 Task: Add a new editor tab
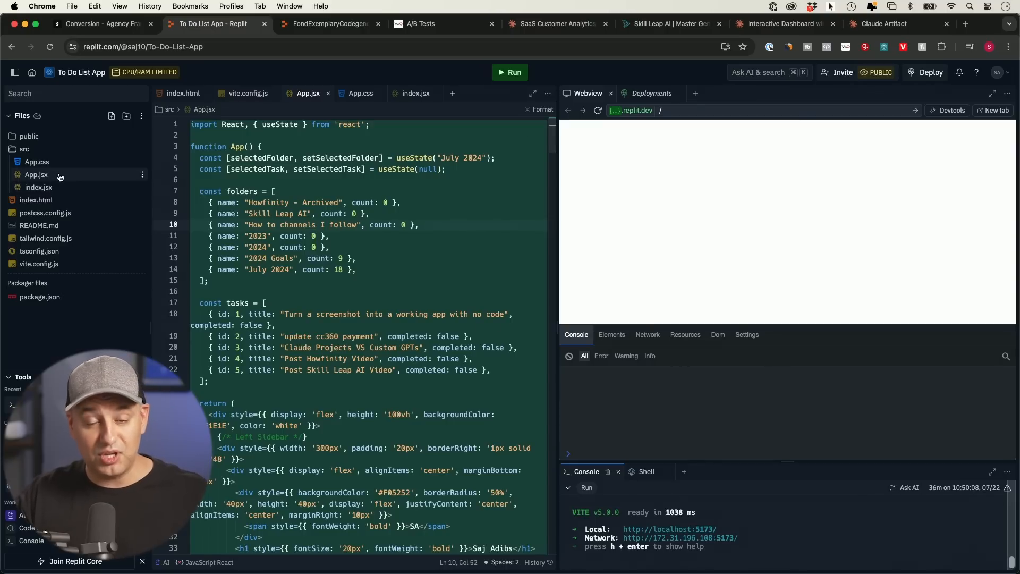tap(453, 94)
